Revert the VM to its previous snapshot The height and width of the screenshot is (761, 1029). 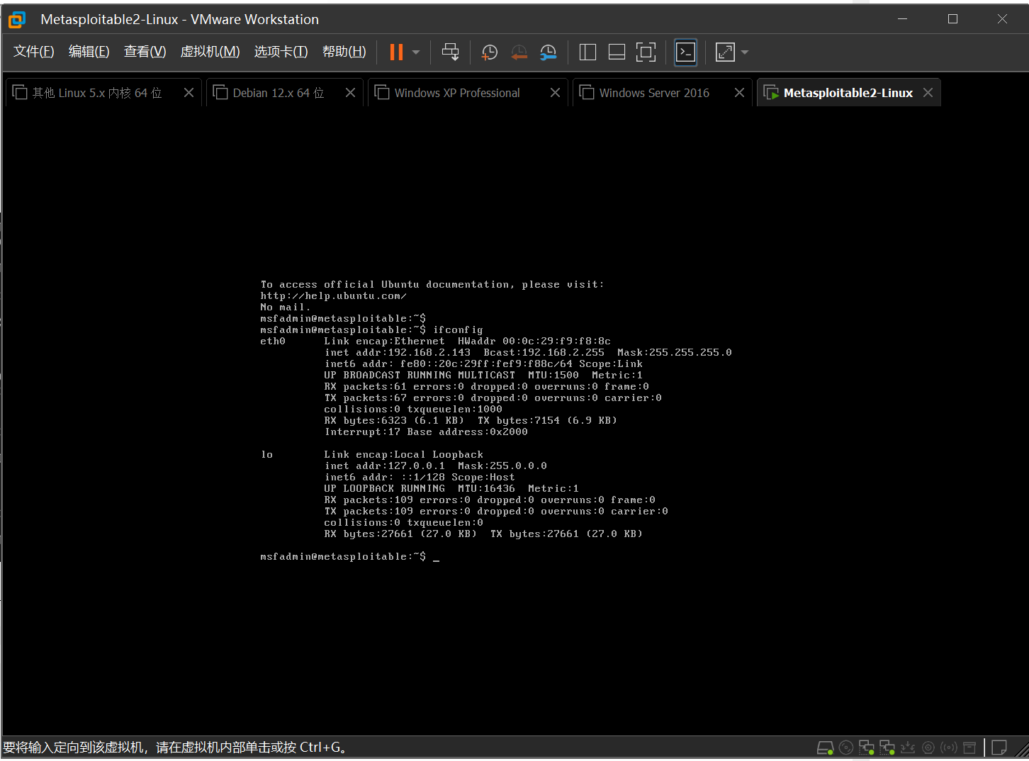pos(519,52)
